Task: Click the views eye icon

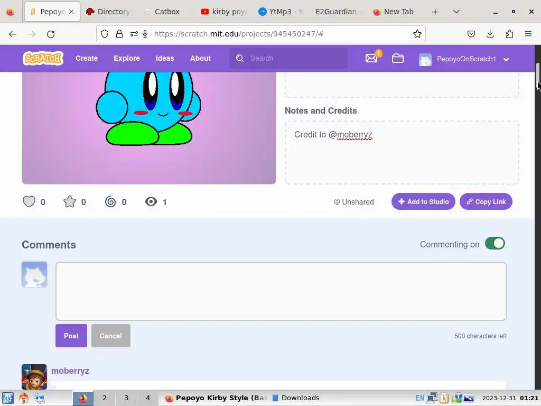Action: click(151, 201)
